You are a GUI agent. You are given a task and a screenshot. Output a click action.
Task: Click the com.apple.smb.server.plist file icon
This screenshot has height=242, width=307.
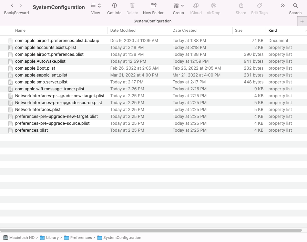click(x=11, y=82)
